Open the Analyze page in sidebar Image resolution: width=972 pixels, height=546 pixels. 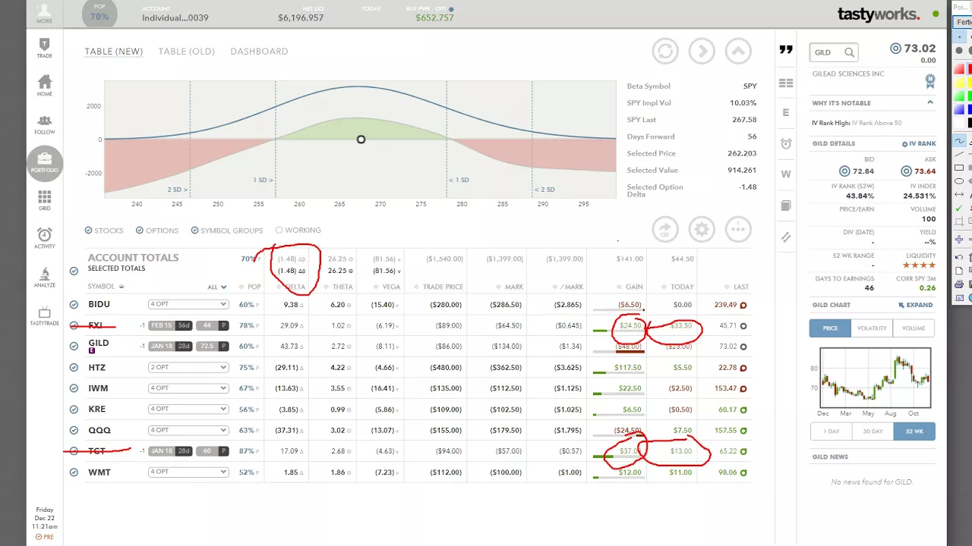click(45, 278)
